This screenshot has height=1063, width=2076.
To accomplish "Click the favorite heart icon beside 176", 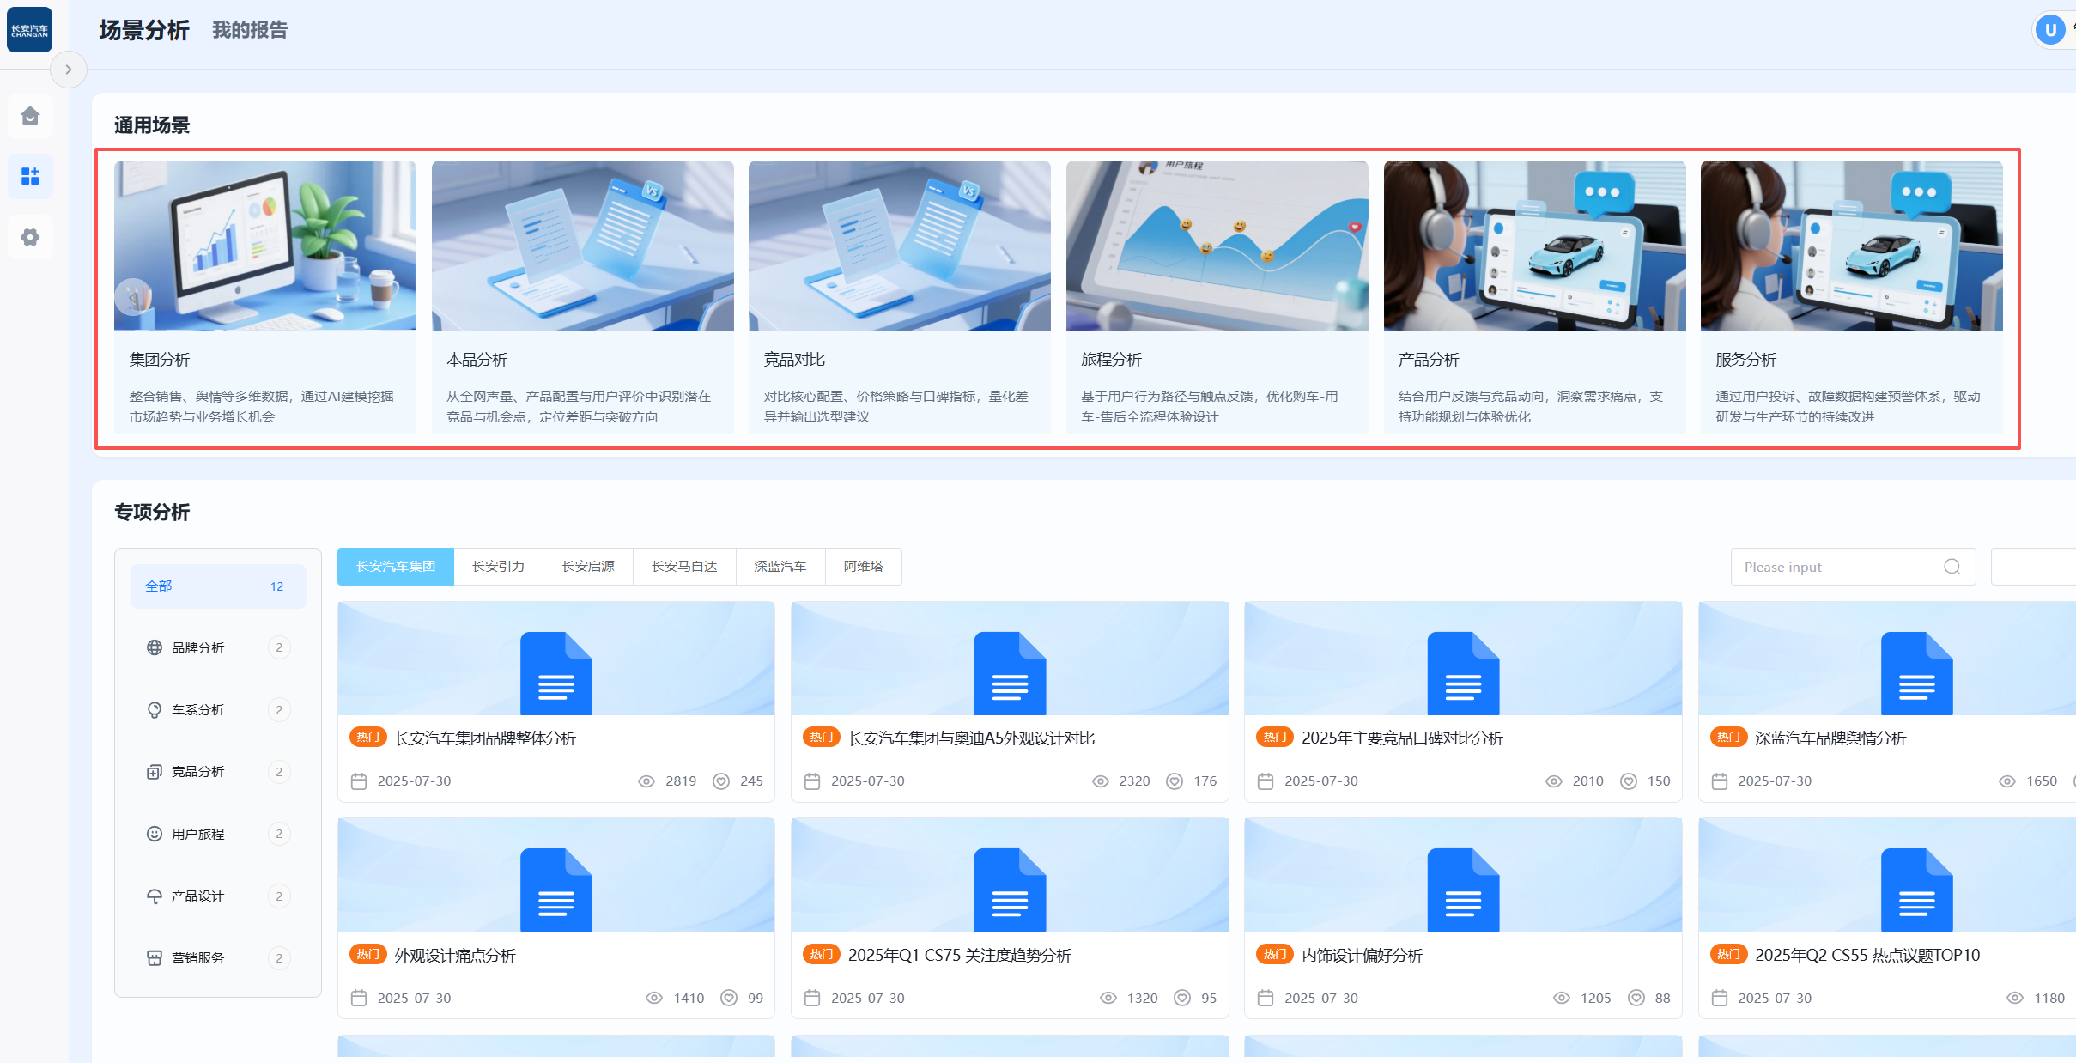I will [1175, 781].
